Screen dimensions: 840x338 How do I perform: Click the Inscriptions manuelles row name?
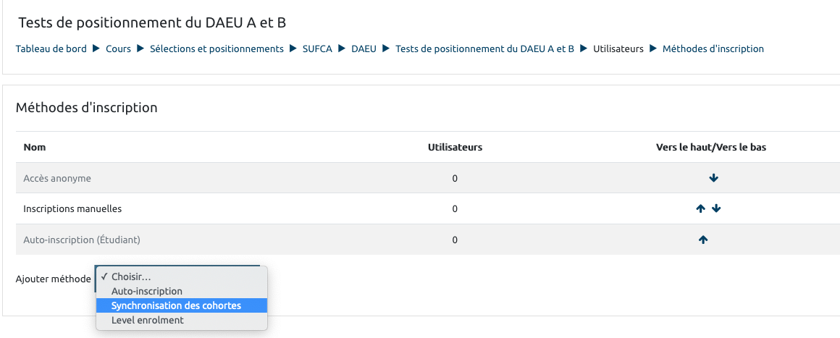72,208
